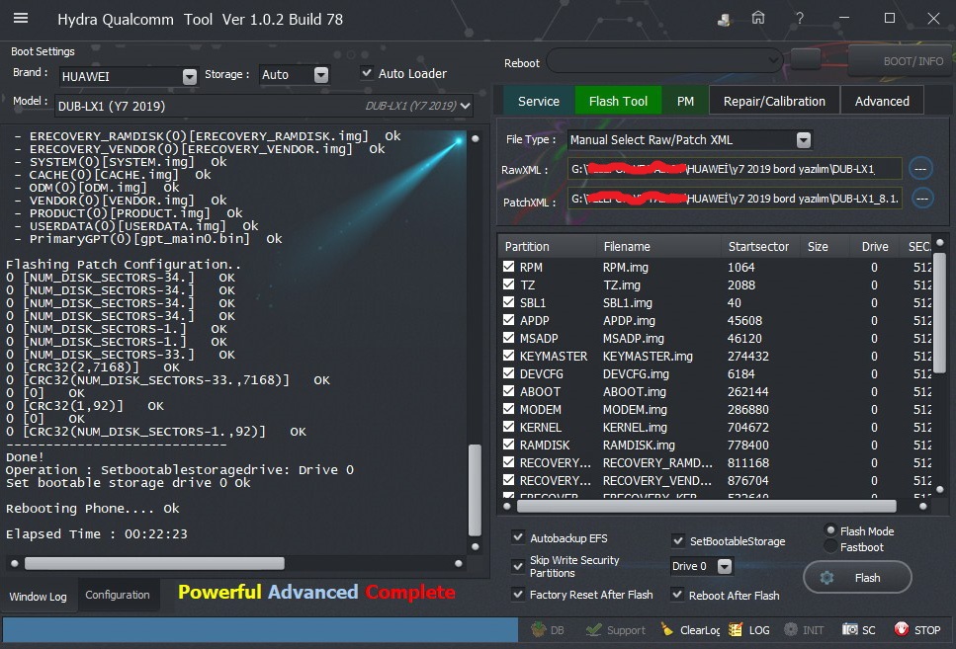The width and height of the screenshot is (956, 649).
Task: Click the KEYMASTER.img filename cell
Action: point(648,356)
